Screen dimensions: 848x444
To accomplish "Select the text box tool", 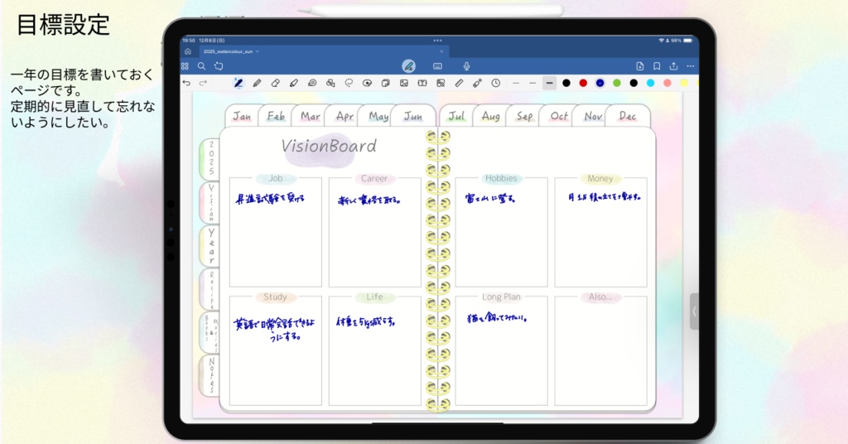I will coord(422,83).
